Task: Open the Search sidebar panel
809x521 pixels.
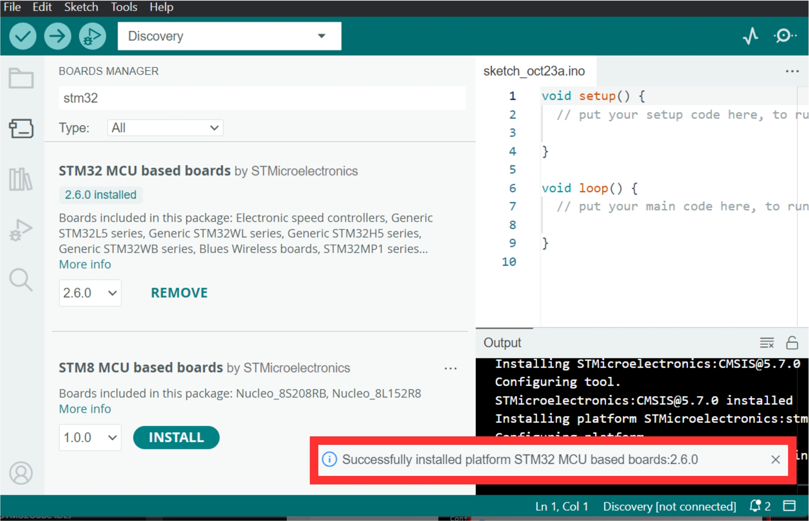Action: coord(21,280)
